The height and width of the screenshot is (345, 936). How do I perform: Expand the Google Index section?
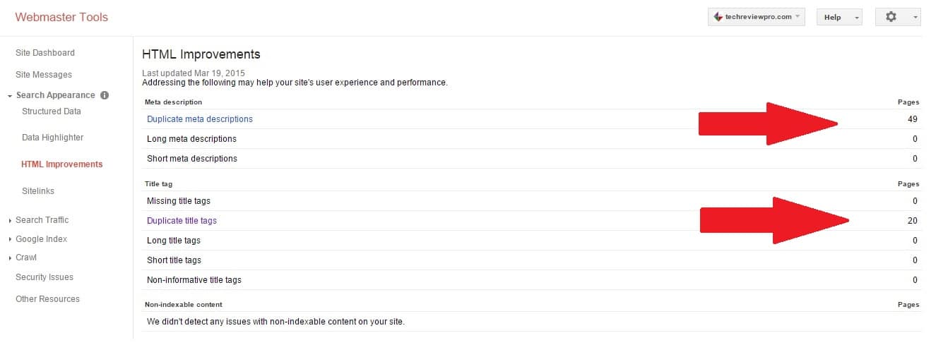(41, 239)
